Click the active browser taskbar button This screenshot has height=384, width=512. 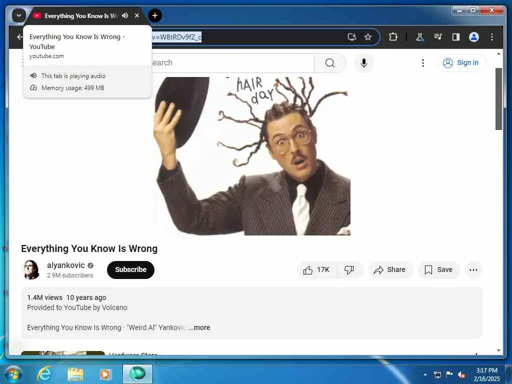(137, 374)
